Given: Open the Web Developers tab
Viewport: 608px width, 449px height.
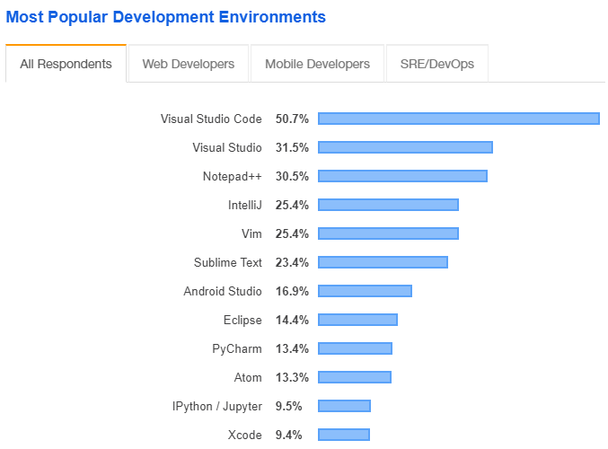Looking at the screenshot, I should [x=189, y=64].
